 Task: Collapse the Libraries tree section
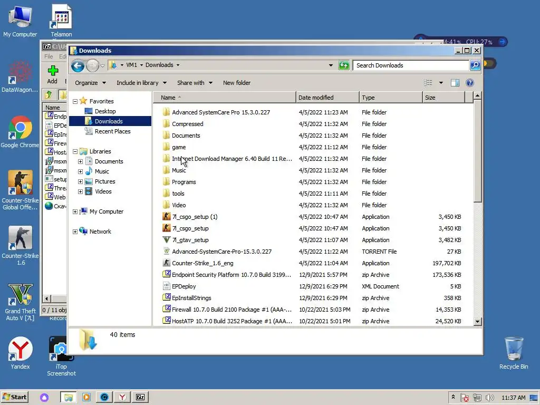click(x=75, y=151)
